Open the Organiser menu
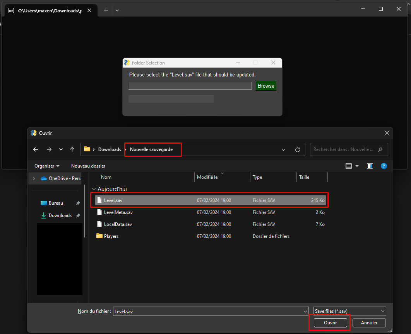Screen dimensions: 411x334 pos(47,166)
